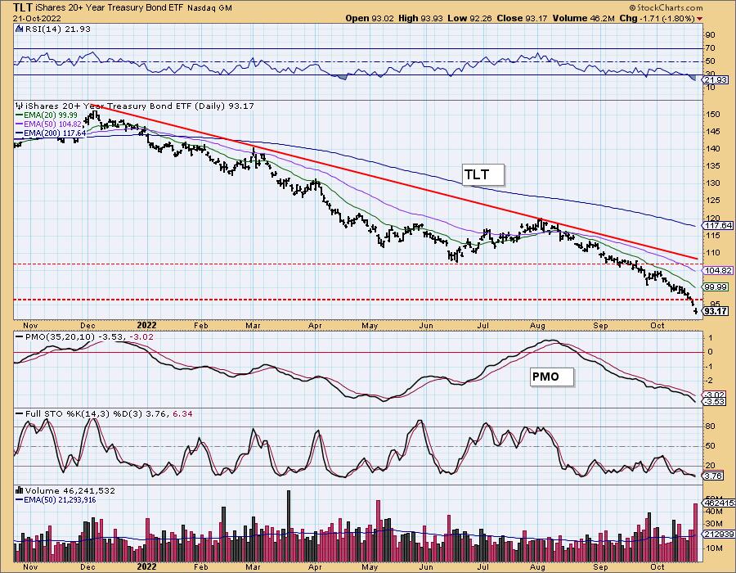The height and width of the screenshot is (573, 736).
Task: Click the 117.64 price axis tag
Action: 718,226
